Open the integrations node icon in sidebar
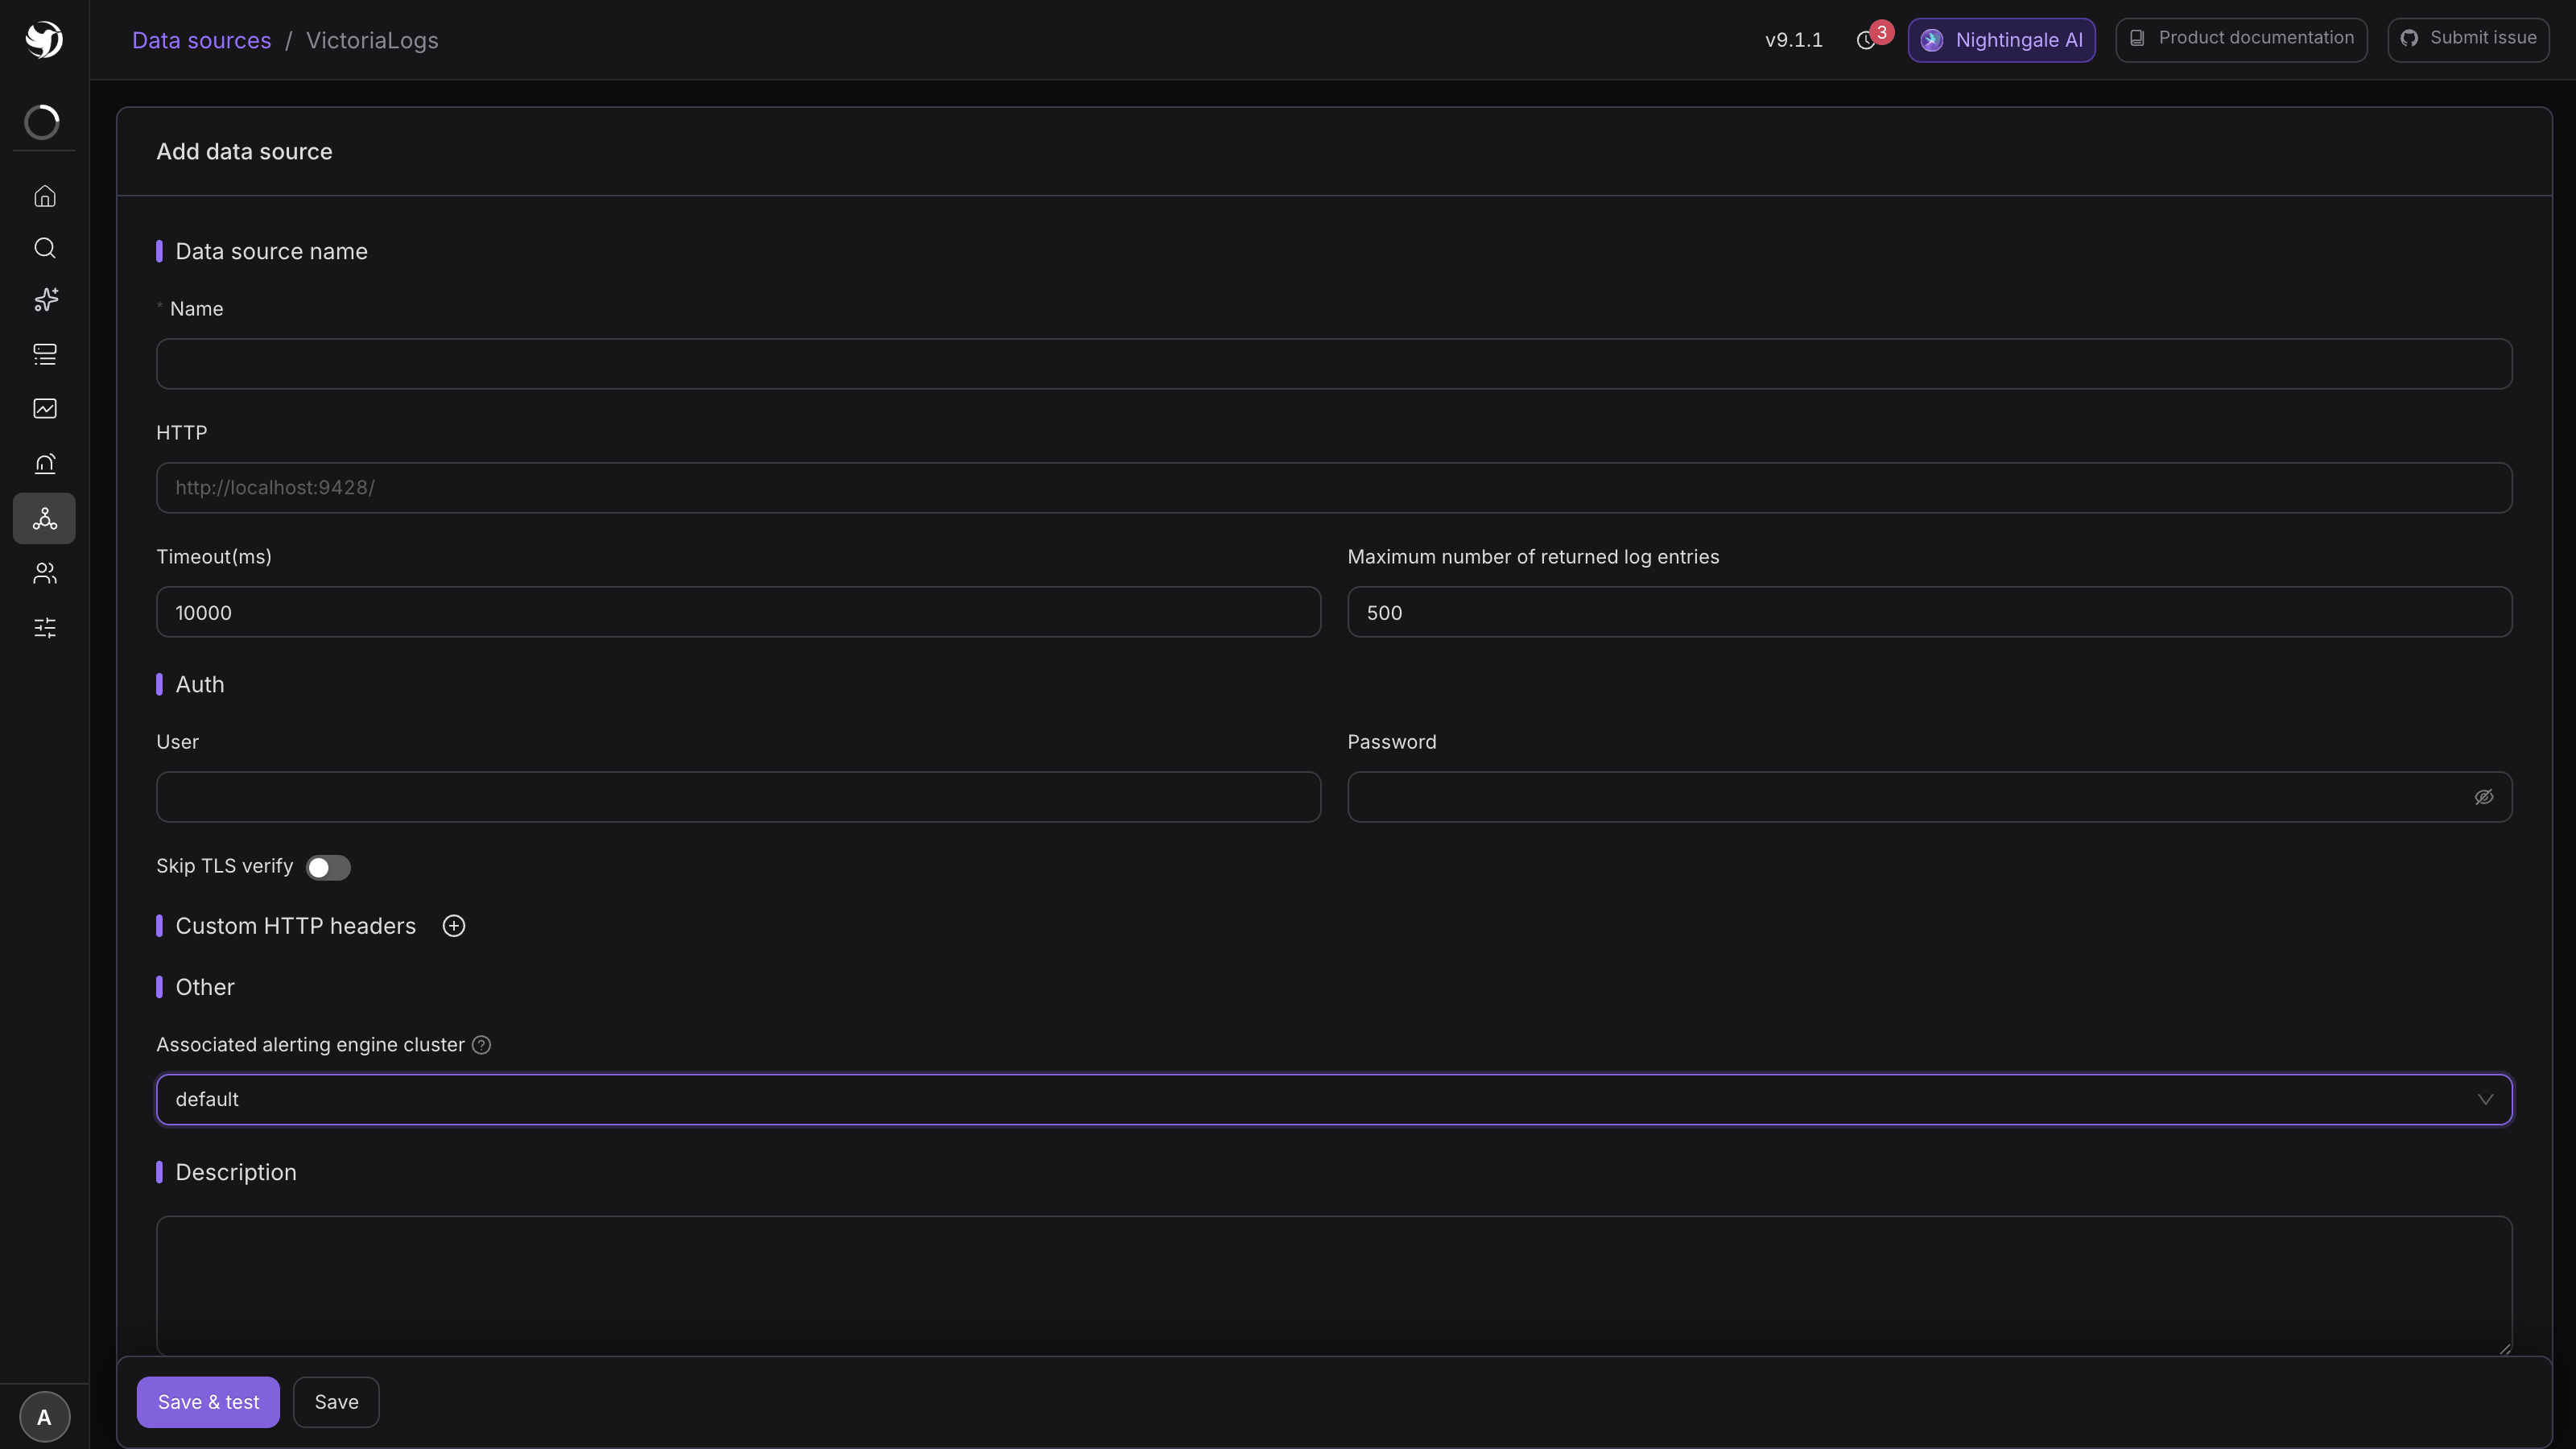2576x1449 pixels. [45, 518]
